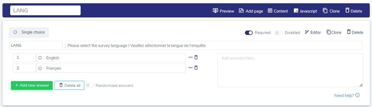Click Add new answer button

tap(32, 85)
